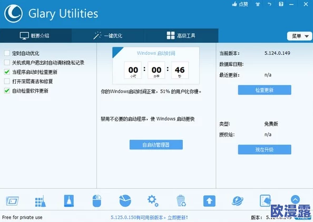The height and width of the screenshot is (222, 313).
Task: Enable the 定时自动优化 checkbox
Action: [7, 53]
